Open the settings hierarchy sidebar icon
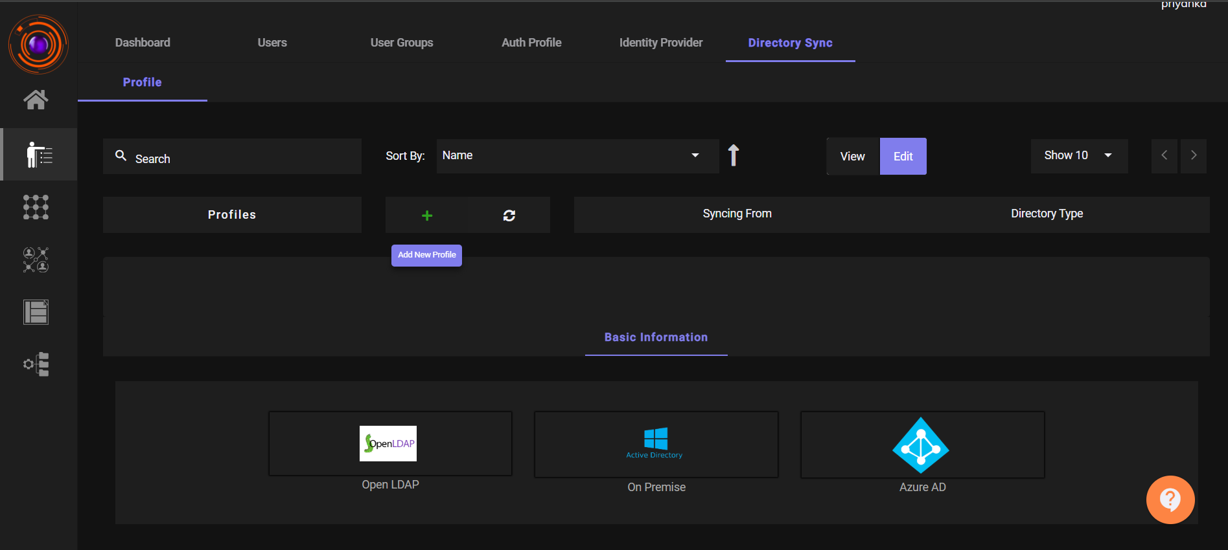 tap(36, 364)
